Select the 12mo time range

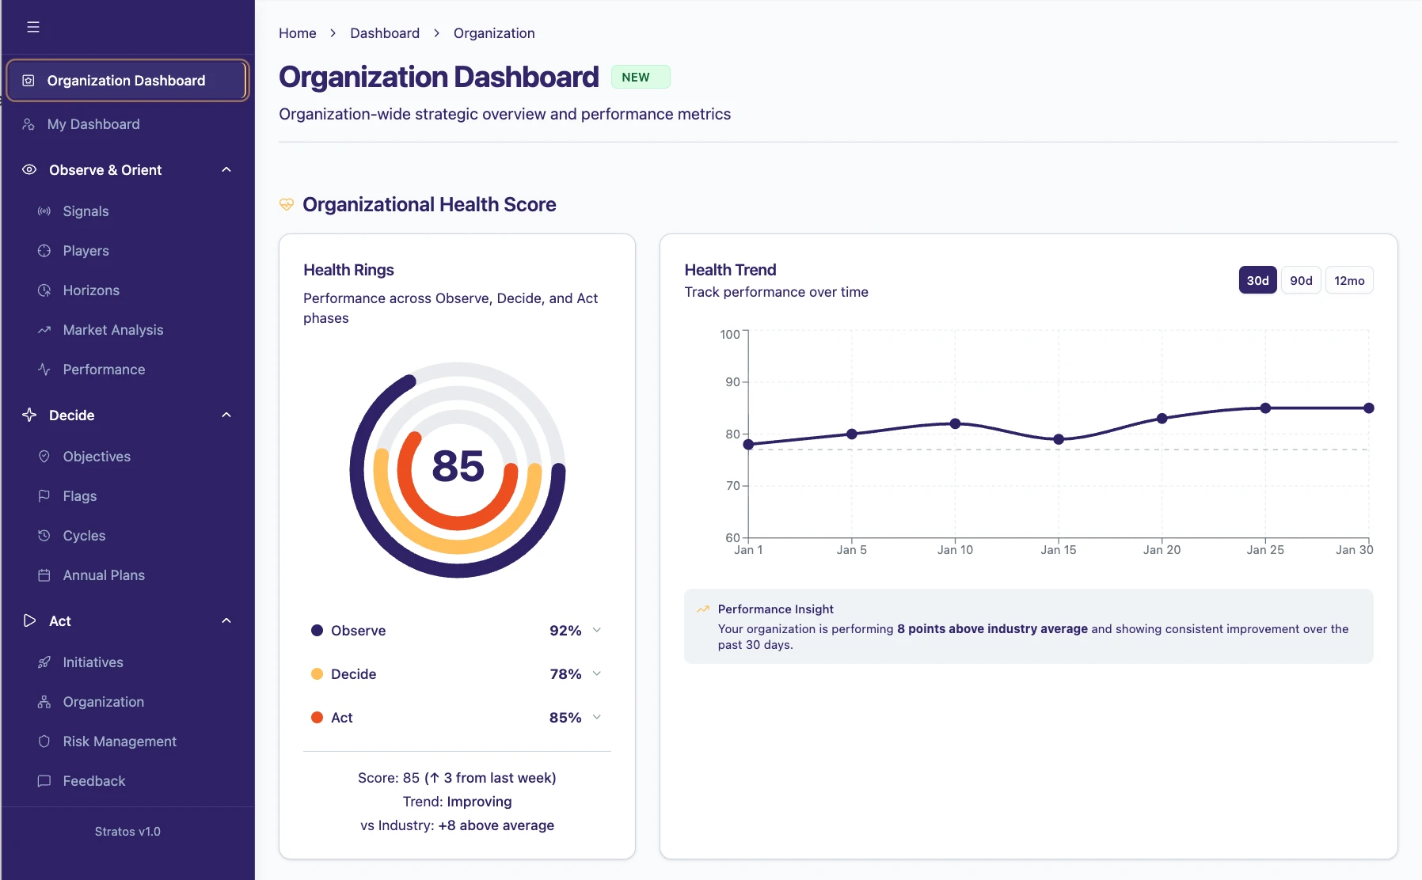click(x=1349, y=280)
